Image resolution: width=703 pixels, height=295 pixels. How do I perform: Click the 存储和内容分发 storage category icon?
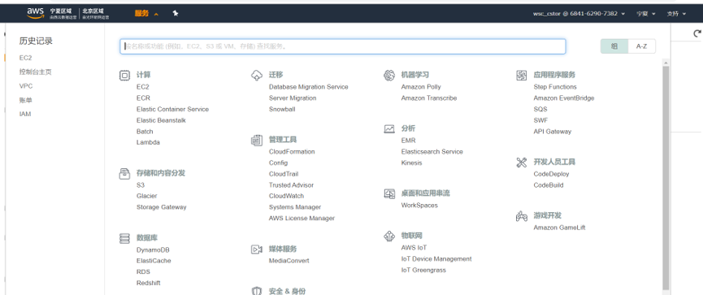[x=124, y=173]
